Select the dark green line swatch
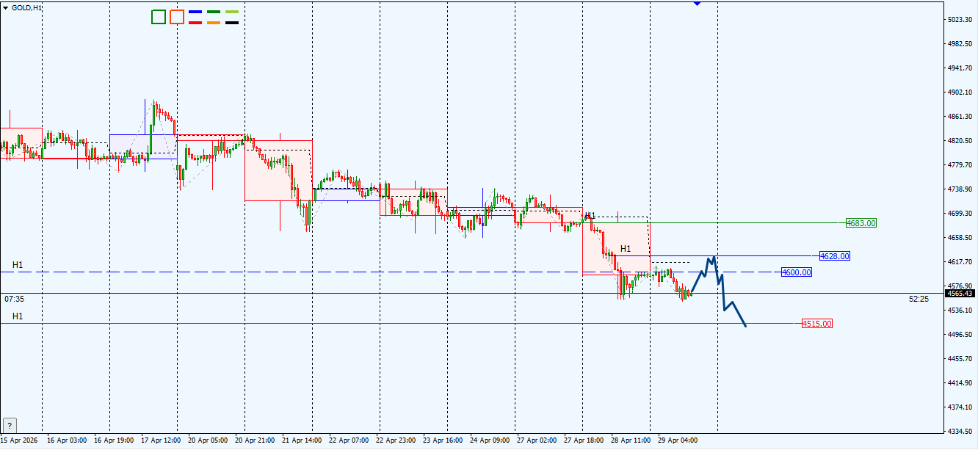978x450 pixels. [214, 12]
